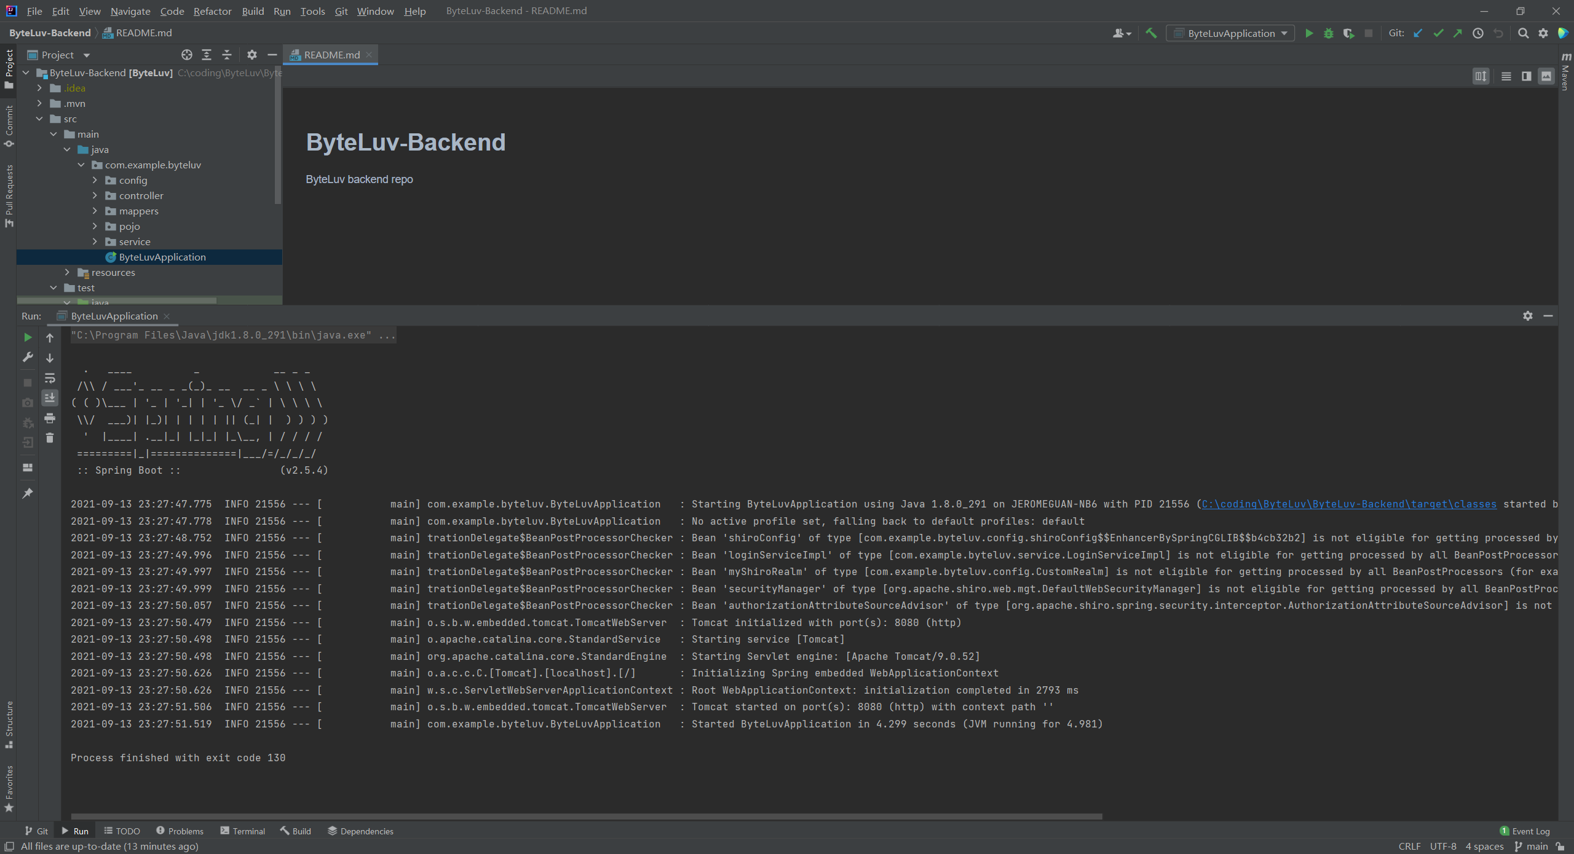This screenshot has height=854, width=1574.
Task: Open the Build menu
Action: pos(253,11)
